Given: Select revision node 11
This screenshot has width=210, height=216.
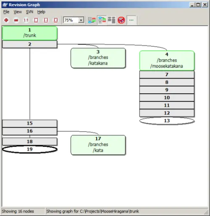Looking at the screenshot, I should tap(167, 105).
